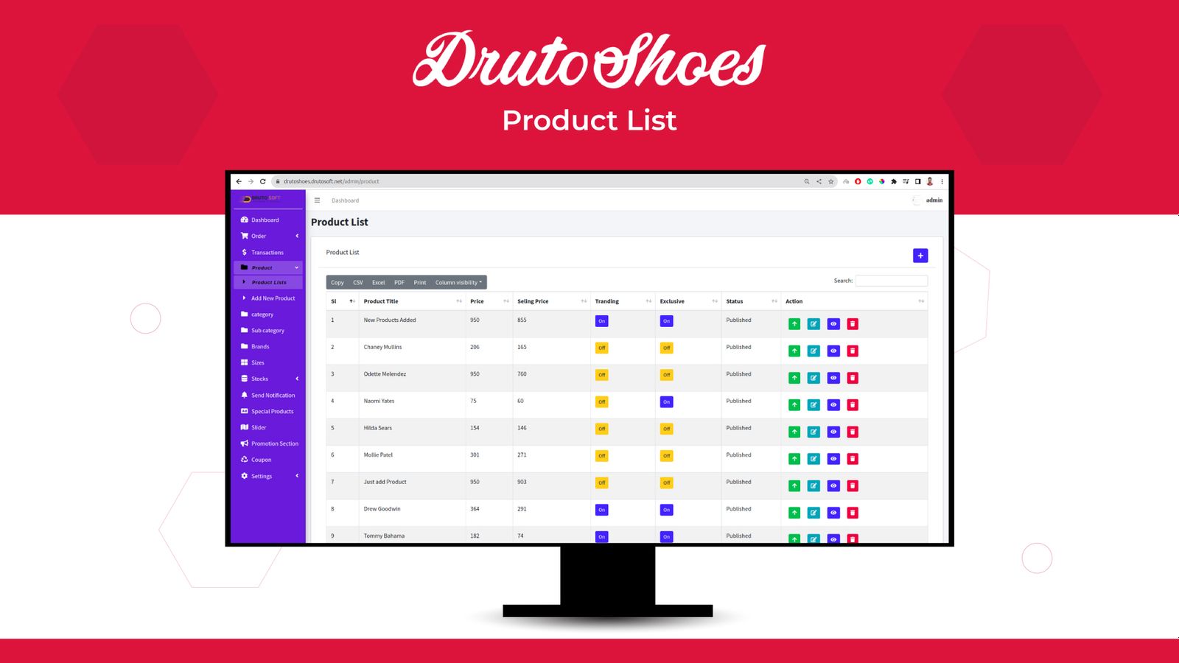Viewport: 1179px width, 663px height.
Task: Open Add New Product in sidebar
Action: [273, 298]
